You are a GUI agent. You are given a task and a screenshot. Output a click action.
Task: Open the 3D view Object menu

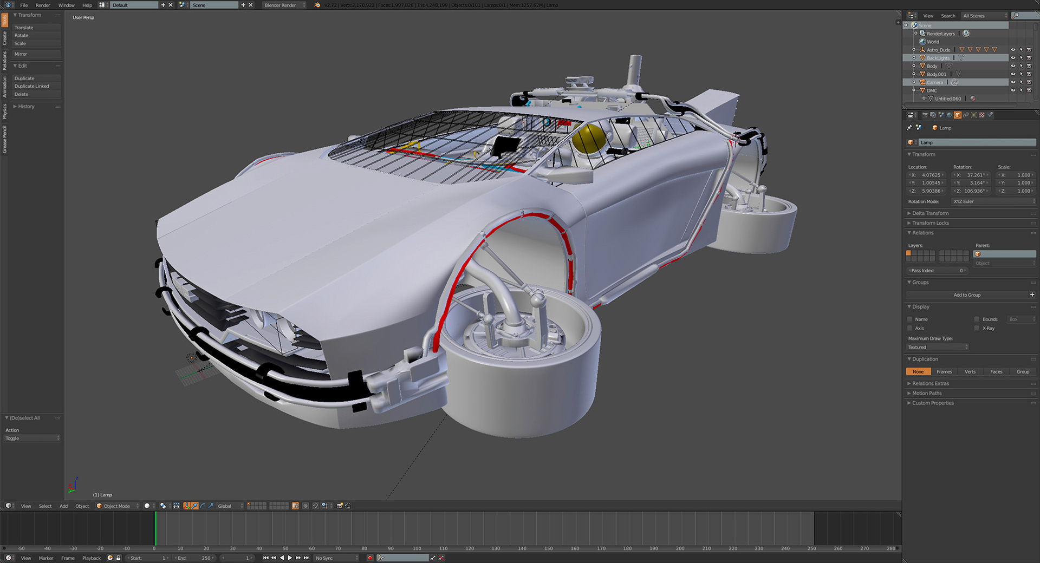point(82,506)
